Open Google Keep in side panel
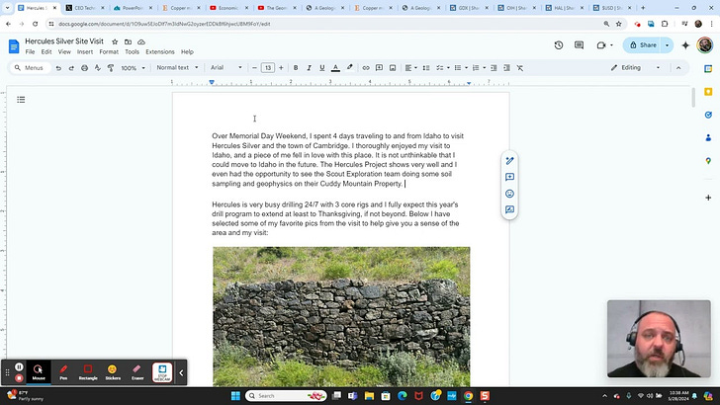The width and height of the screenshot is (720, 405). pos(708,92)
